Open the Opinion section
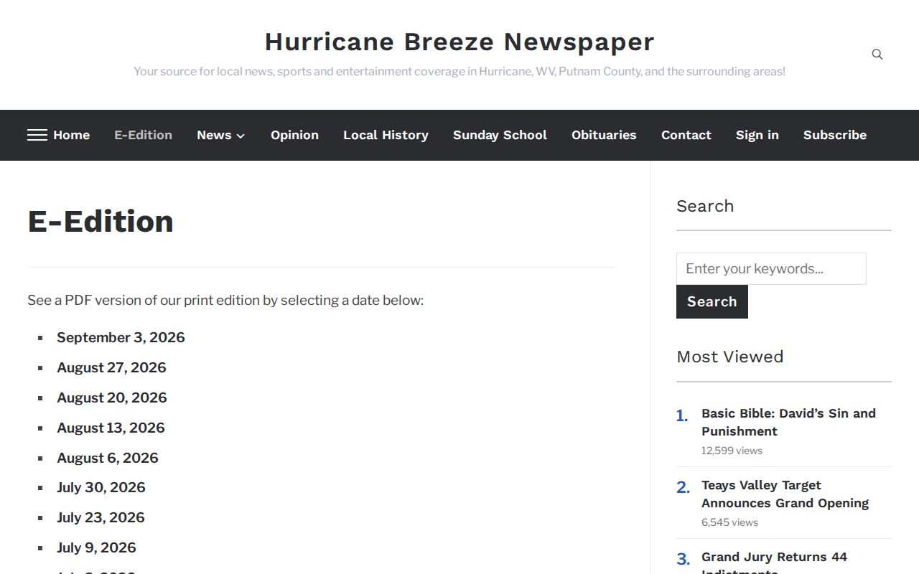The height and width of the screenshot is (574, 919). [294, 135]
